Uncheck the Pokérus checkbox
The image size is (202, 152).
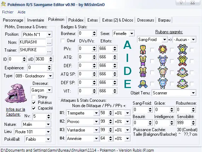(x=34, y=103)
